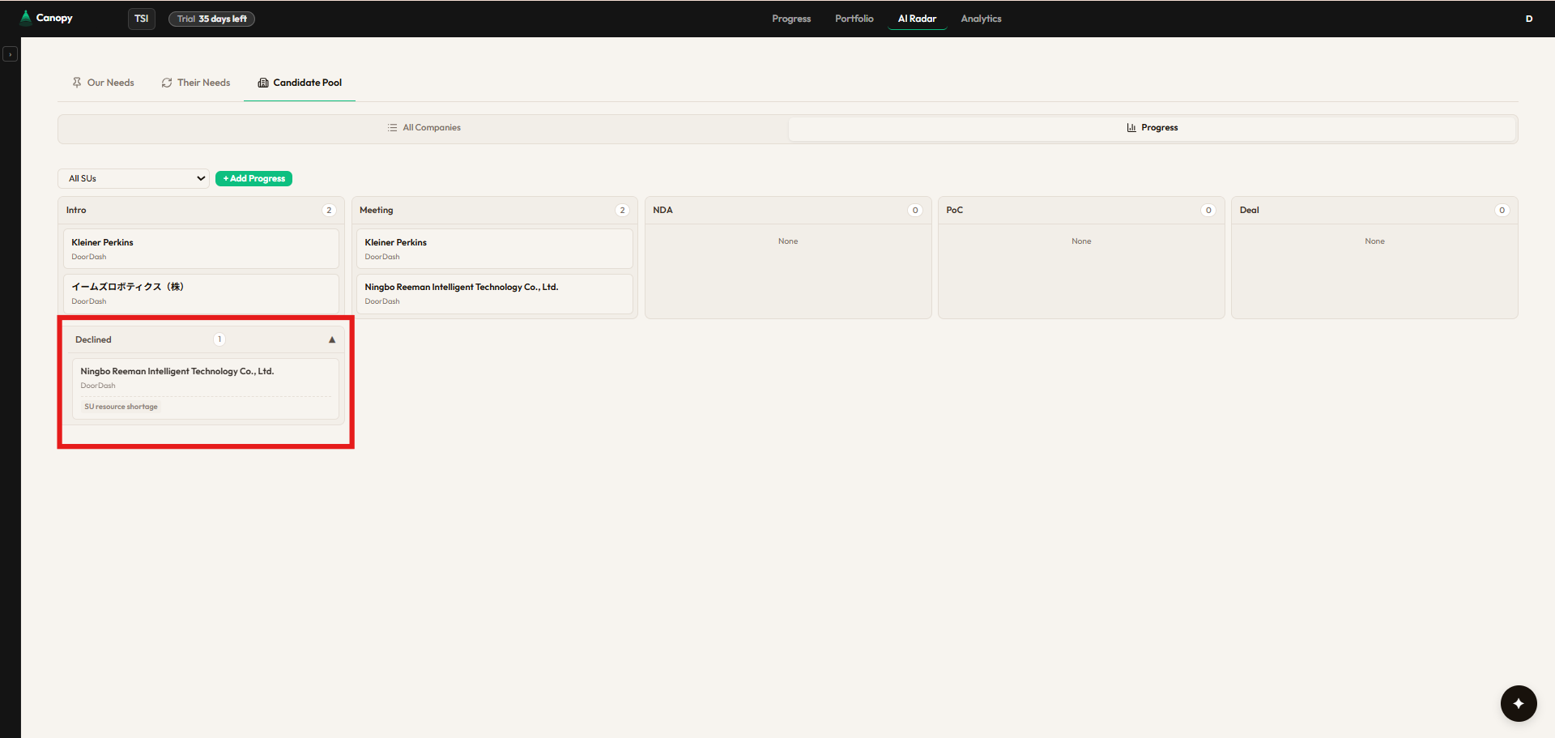Click the Intro column header label
This screenshot has height=738, width=1555.
click(76, 211)
